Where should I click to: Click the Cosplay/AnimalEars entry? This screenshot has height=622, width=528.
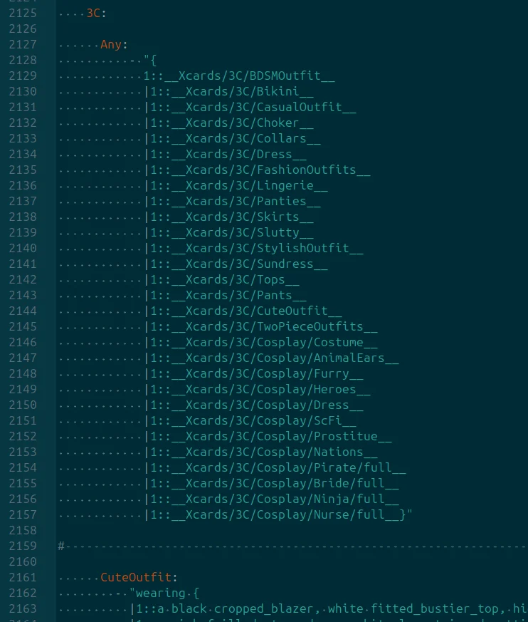click(272, 358)
